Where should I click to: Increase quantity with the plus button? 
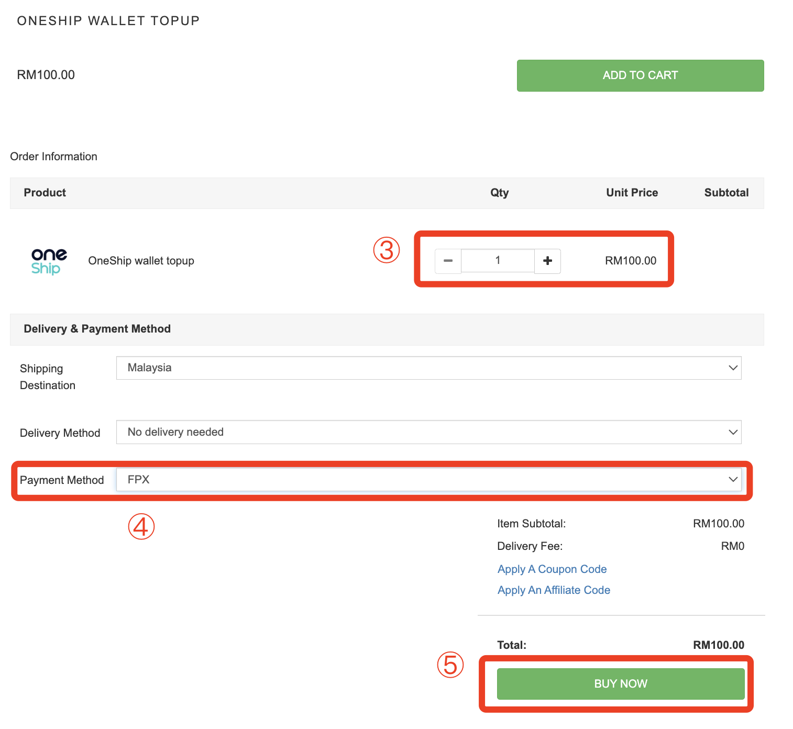click(547, 261)
